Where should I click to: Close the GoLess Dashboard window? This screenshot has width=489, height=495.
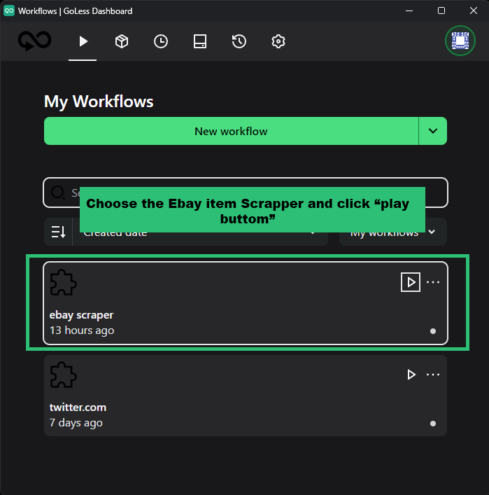tap(473, 11)
